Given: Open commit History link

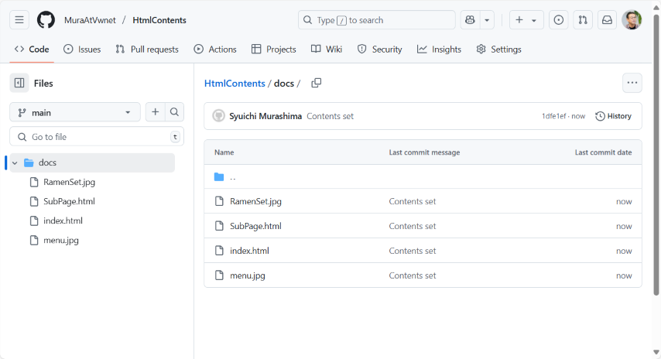Looking at the screenshot, I should (x=613, y=116).
